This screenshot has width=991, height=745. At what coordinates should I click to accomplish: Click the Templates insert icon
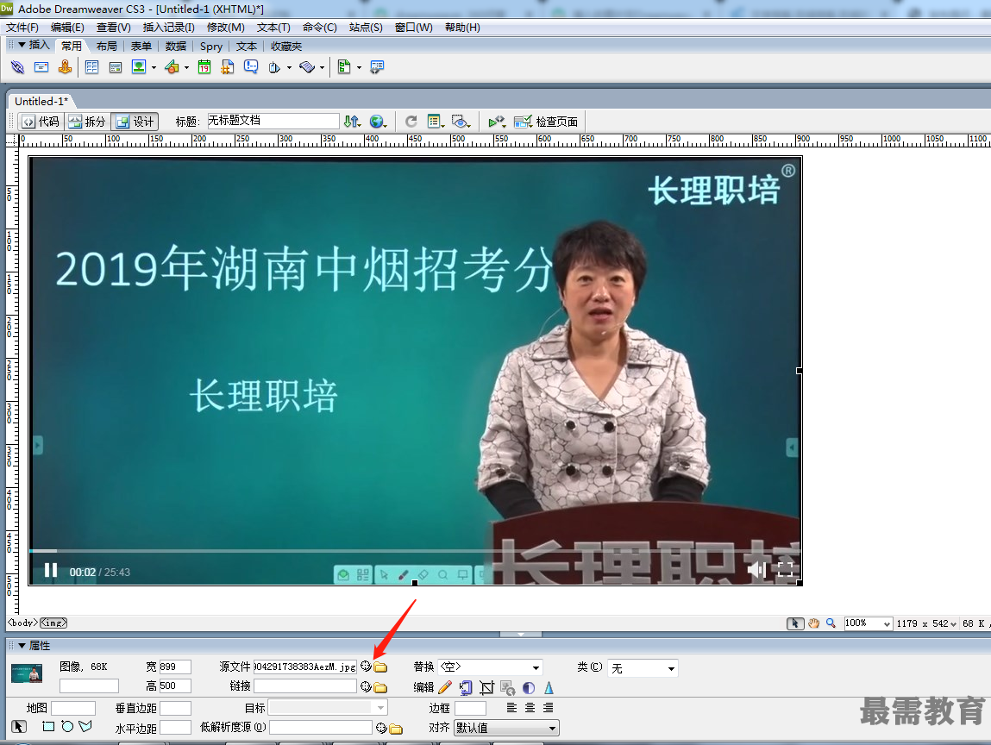point(344,67)
